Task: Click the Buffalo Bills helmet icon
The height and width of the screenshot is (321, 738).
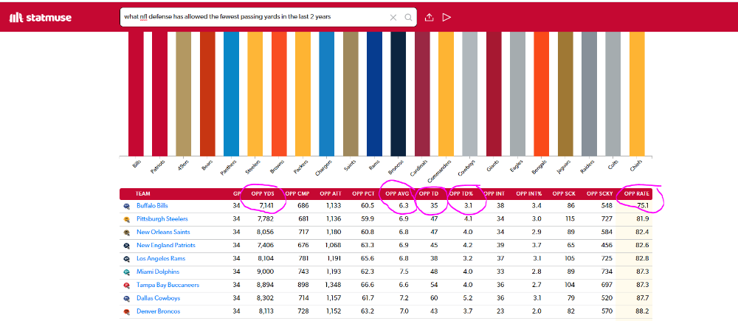Action: 127,206
